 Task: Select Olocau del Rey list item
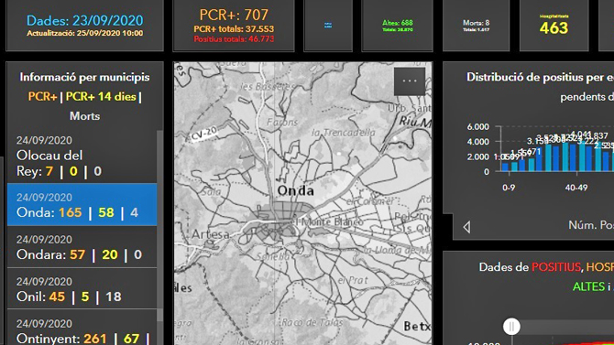pos(82,156)
